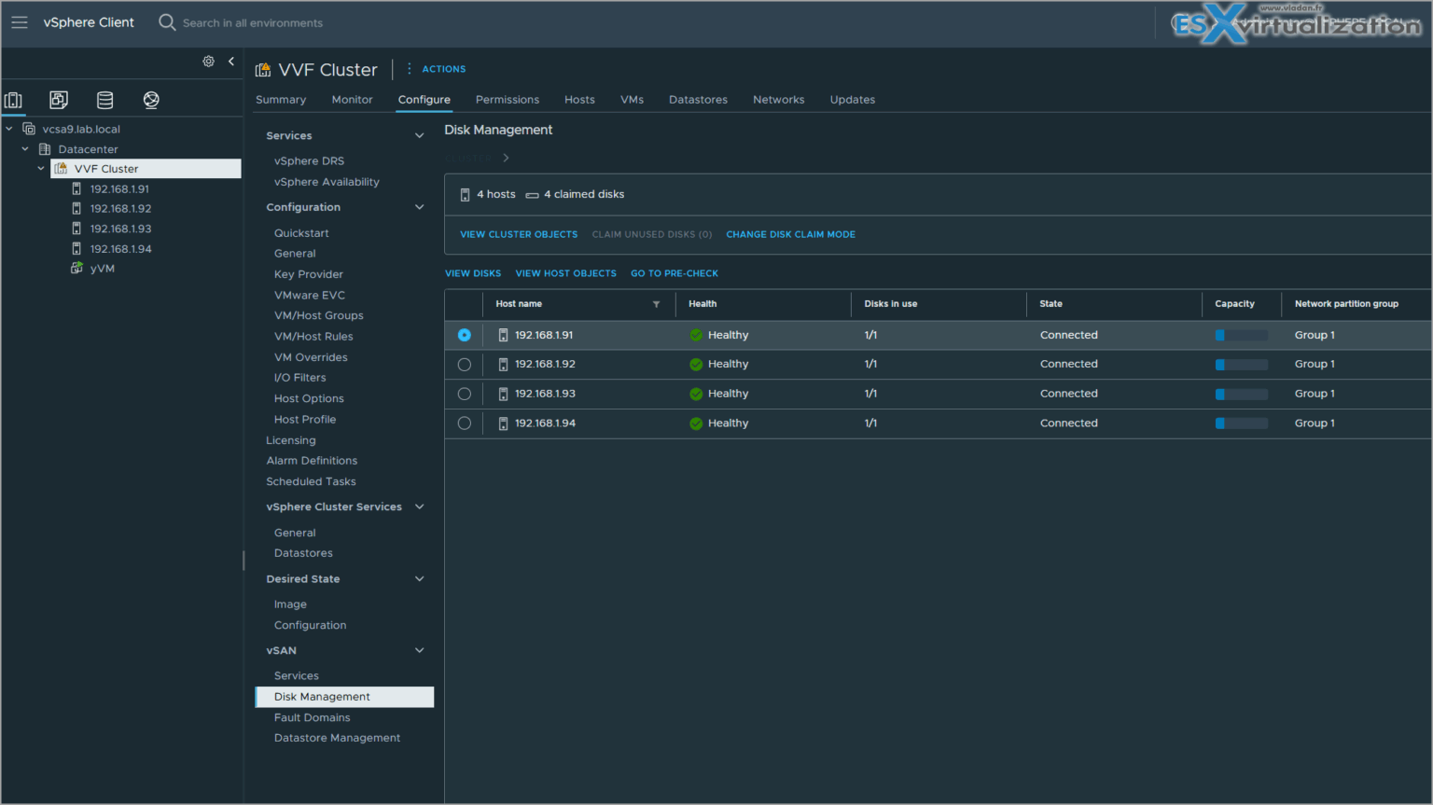Open the Datastores tab of VVF Cluster
This screenshot has height=805, width=1433.
click(x=698, y=99)
